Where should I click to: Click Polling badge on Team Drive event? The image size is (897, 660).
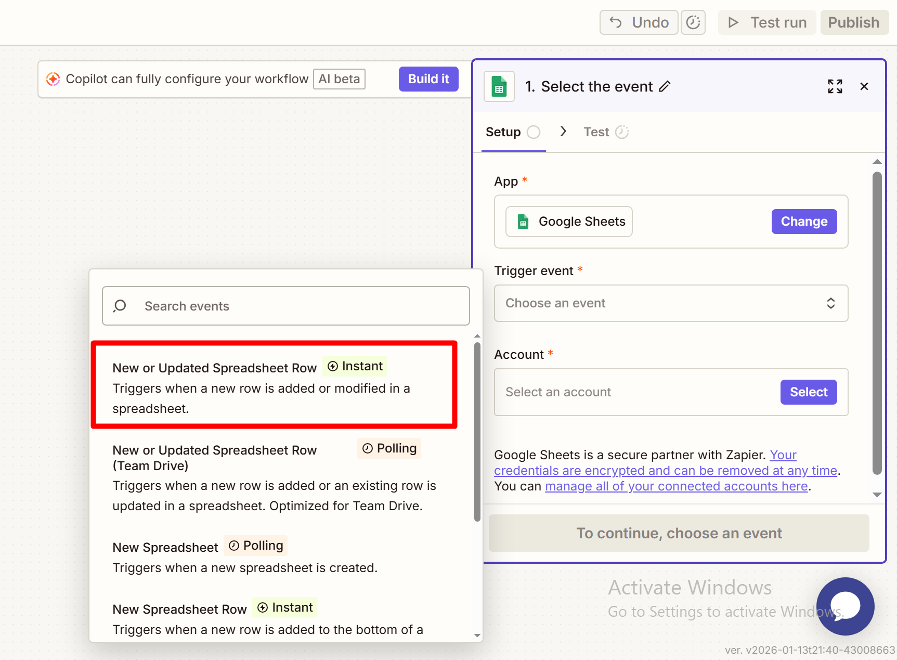pyautogui.click(x=389, y=448)
